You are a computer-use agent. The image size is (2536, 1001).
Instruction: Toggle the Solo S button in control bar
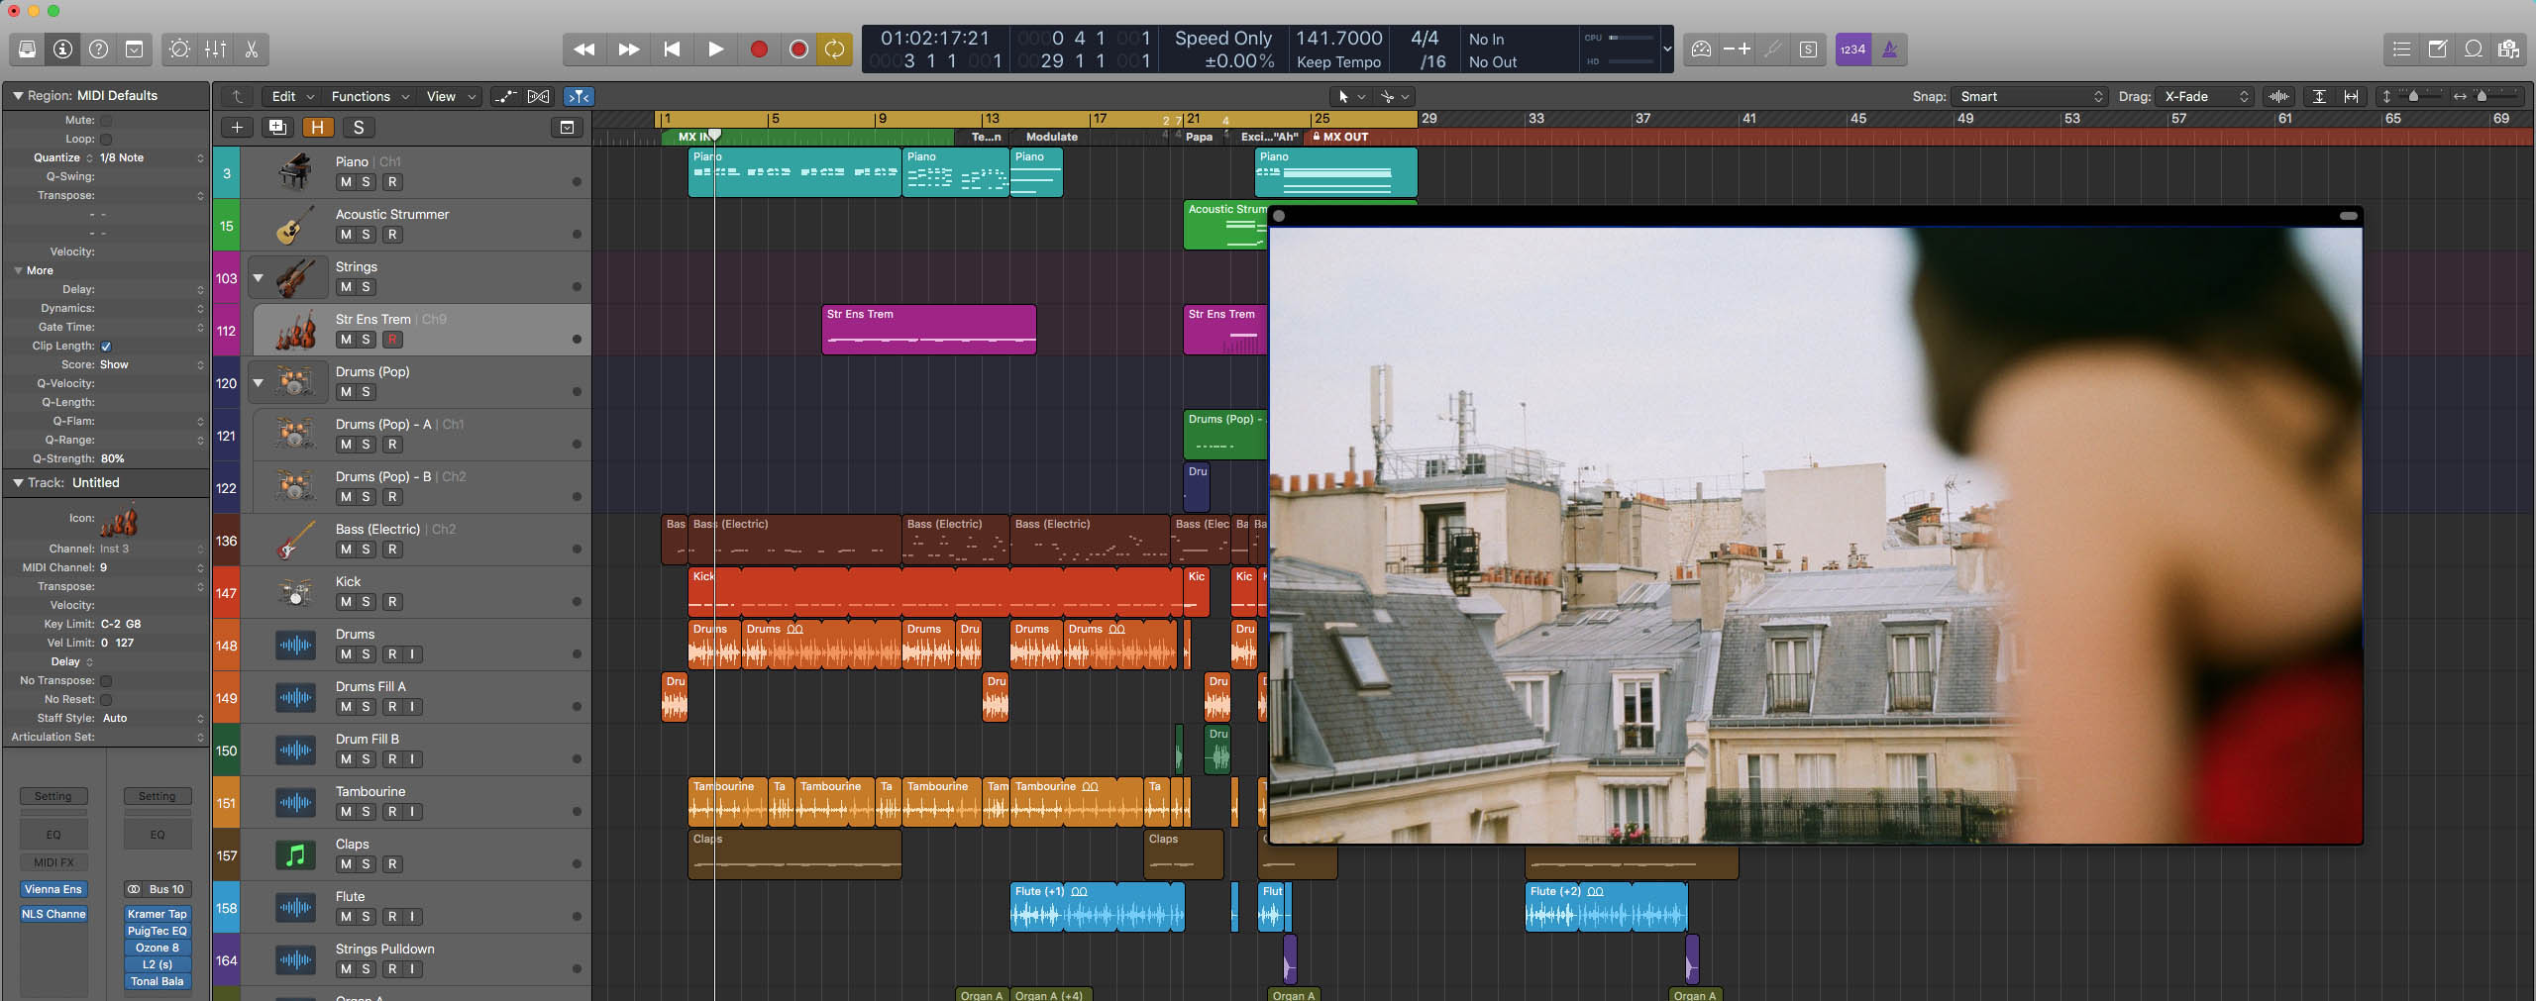(x=1808, y=49)
